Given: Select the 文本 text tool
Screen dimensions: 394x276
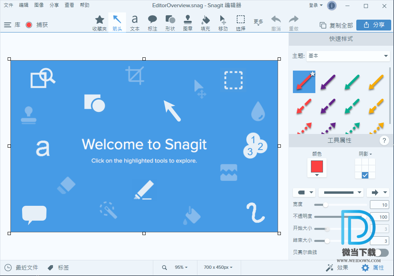Looking at the screenshot, I should tap(135, 23).
